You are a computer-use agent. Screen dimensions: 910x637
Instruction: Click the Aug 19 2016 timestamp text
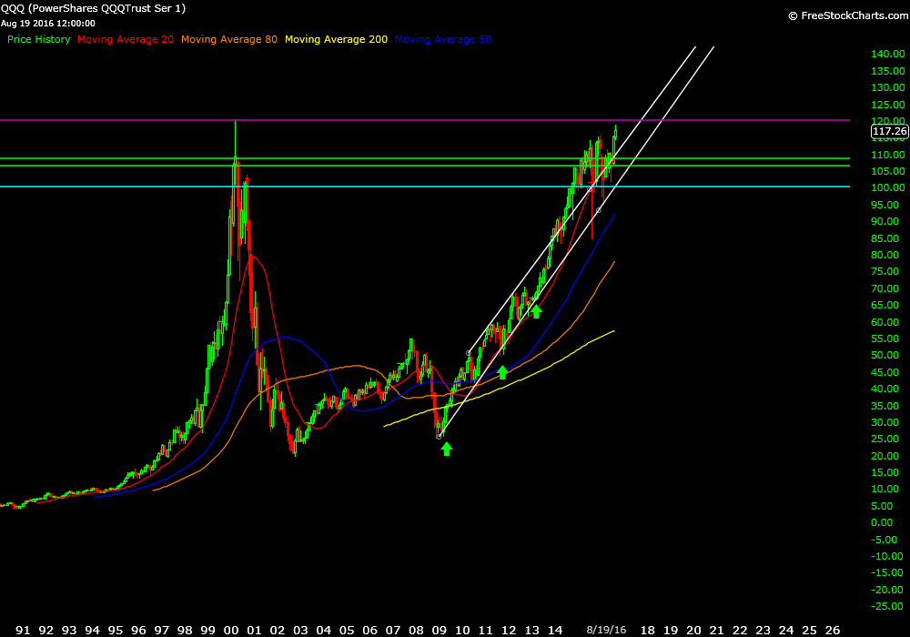point(49,23)
